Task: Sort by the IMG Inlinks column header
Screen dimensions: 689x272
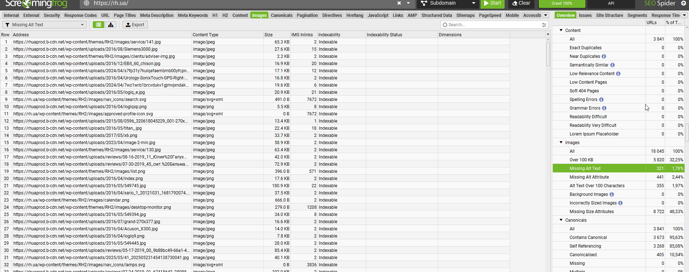Action: pyautogui.click(x=304, y=35)
